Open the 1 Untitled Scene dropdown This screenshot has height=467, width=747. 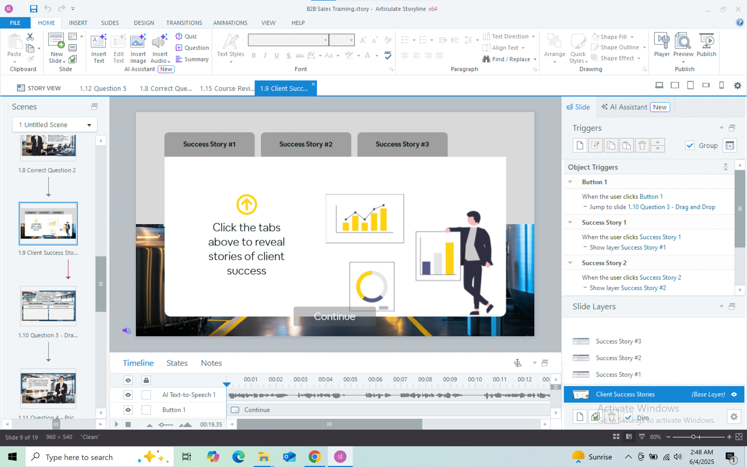click(54, 125)
